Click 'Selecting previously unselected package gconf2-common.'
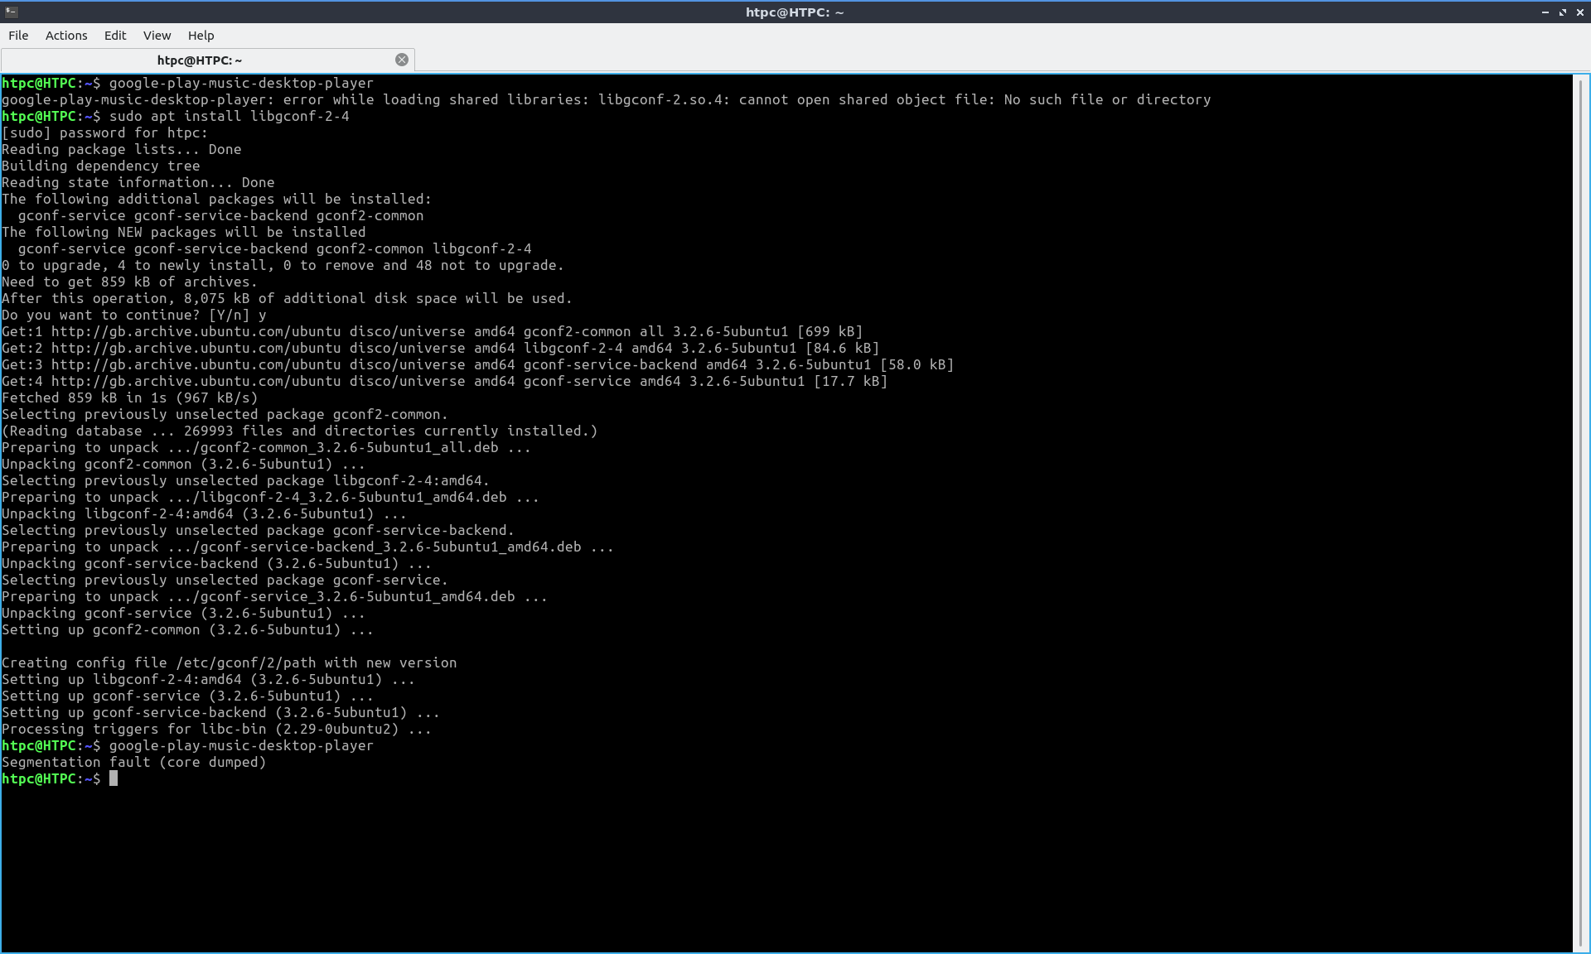 click(225, 414)
